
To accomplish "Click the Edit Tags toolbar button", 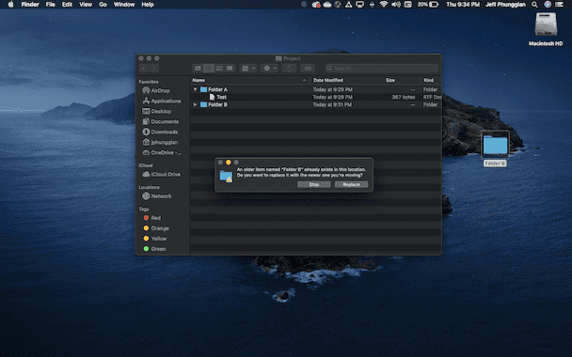I will coord(308,69).
